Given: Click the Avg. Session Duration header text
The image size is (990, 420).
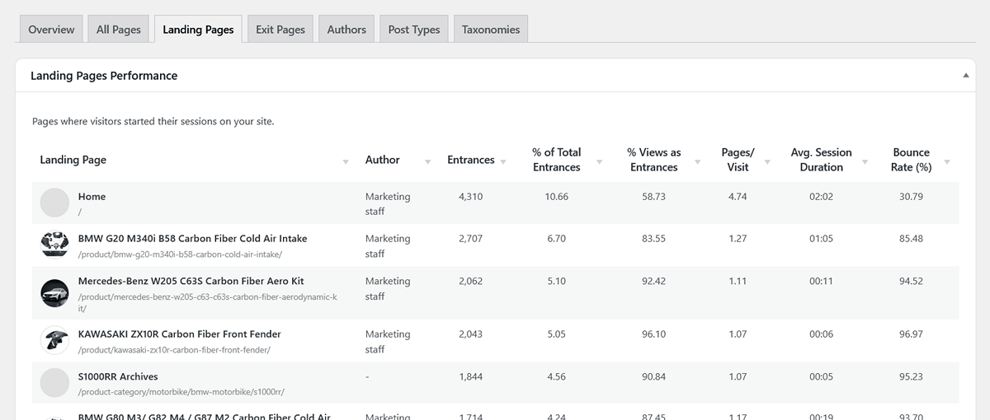Looking at the screenshot, I should 821,160.
